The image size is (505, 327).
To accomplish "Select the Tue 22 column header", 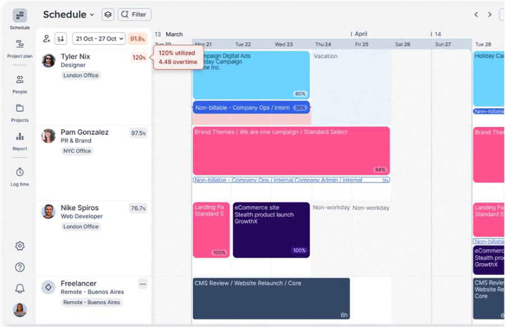I will tap(243, 44).
